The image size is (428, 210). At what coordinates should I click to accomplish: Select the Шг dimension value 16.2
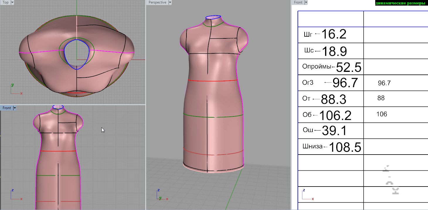click(334, 35)
